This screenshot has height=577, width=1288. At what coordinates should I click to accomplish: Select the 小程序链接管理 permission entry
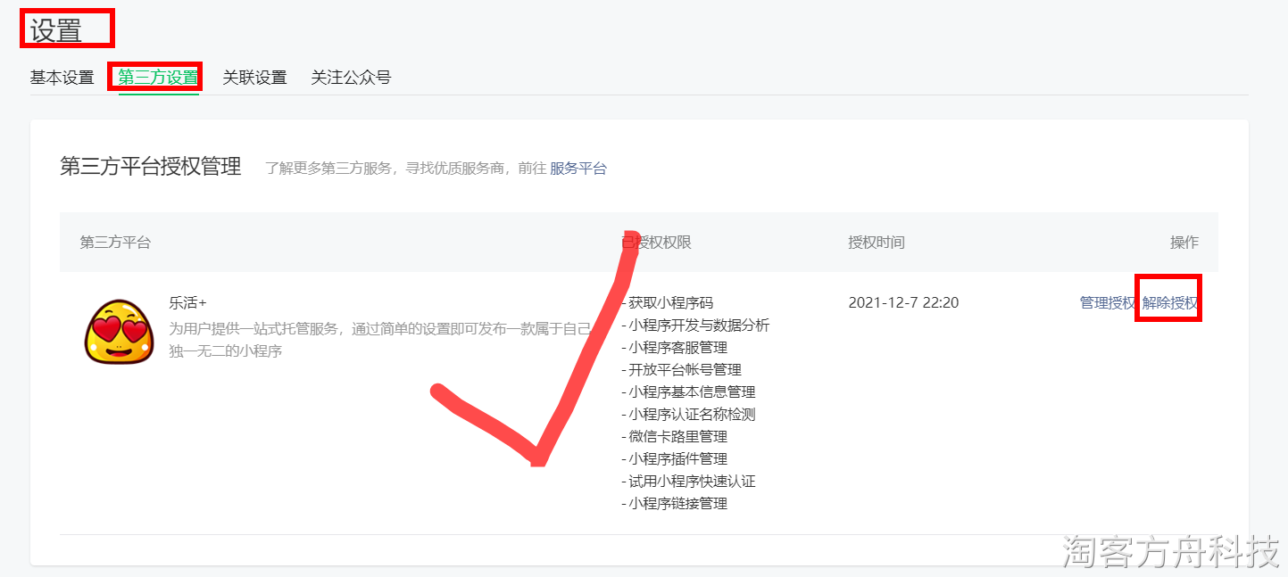675,503
